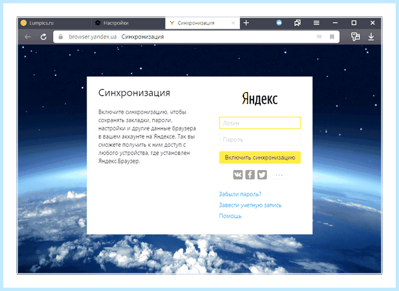Open the translator icon in the toolbar

pyautogui.click(x=356, y=37)
